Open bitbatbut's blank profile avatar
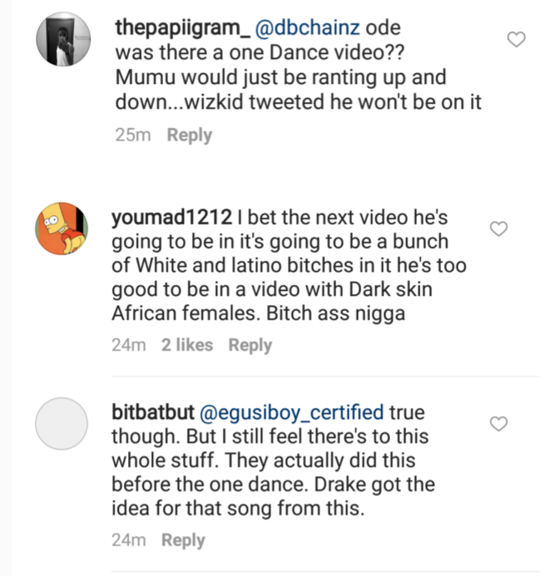This screenshot has height=576, width=549. pos(62,423)
